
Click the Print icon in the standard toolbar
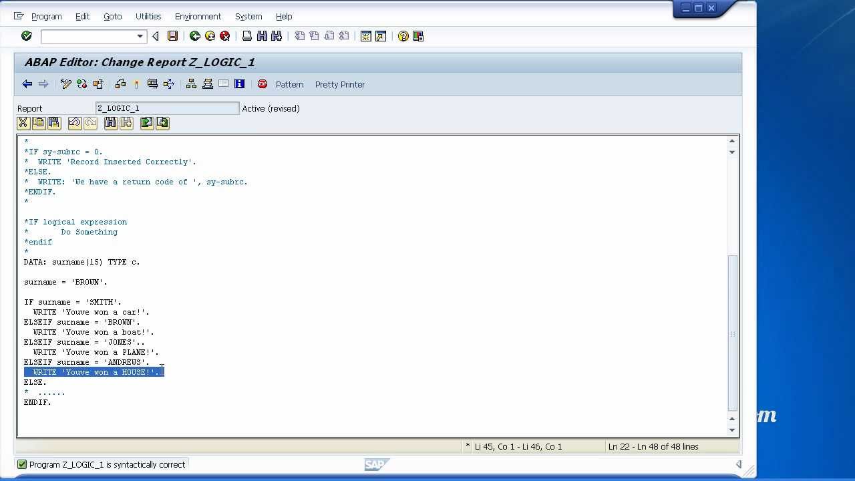tap(247, 36)
